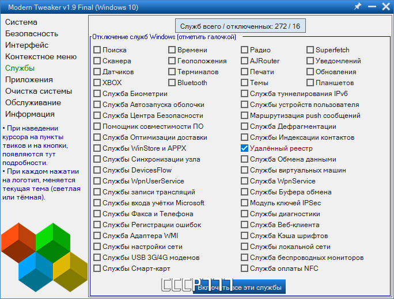Check Маршрутизация push сообщений
This screenshot has width=394, height=299.
coord(244,116)
